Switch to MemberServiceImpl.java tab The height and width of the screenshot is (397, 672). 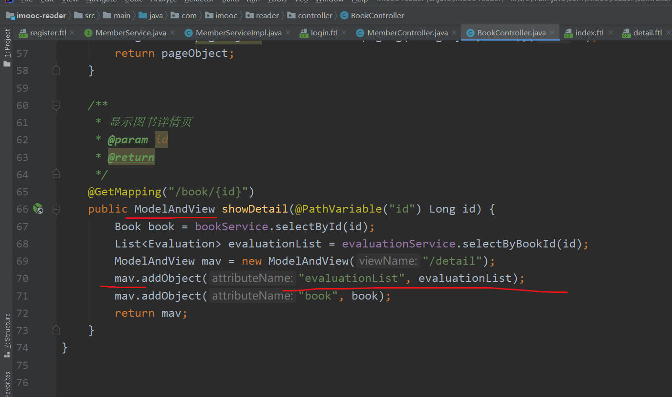[238, 32]
